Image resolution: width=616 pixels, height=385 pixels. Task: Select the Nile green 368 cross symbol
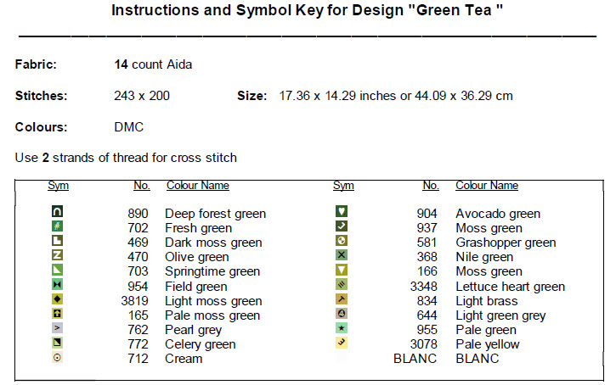(x=342, y=255)
